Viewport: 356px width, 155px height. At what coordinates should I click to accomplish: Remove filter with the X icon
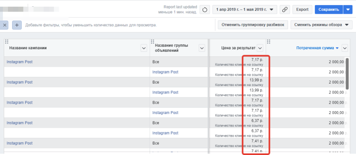click(x=5, y=25)
